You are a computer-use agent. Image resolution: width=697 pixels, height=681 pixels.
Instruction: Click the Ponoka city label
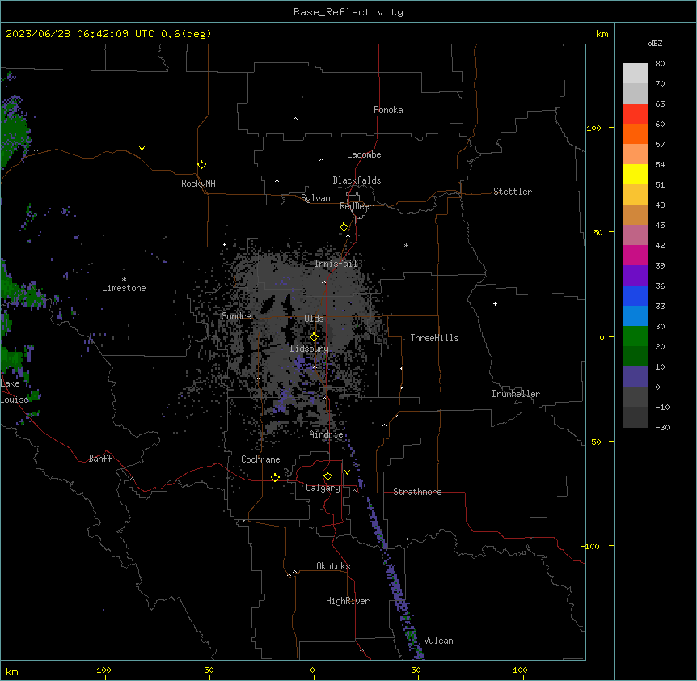(x=388, y=110)
